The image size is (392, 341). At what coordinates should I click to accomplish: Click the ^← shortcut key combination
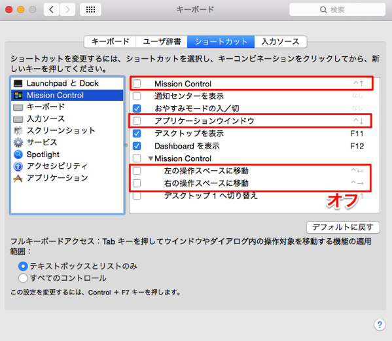coord(357,171)
